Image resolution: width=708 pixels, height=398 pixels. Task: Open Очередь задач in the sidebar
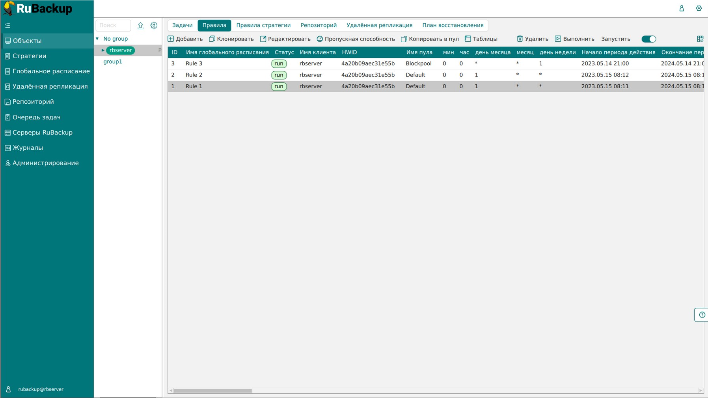36,117
